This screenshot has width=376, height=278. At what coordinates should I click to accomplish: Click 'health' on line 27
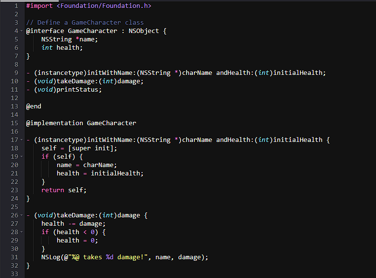pyautogui.click(x=53, y=224)
